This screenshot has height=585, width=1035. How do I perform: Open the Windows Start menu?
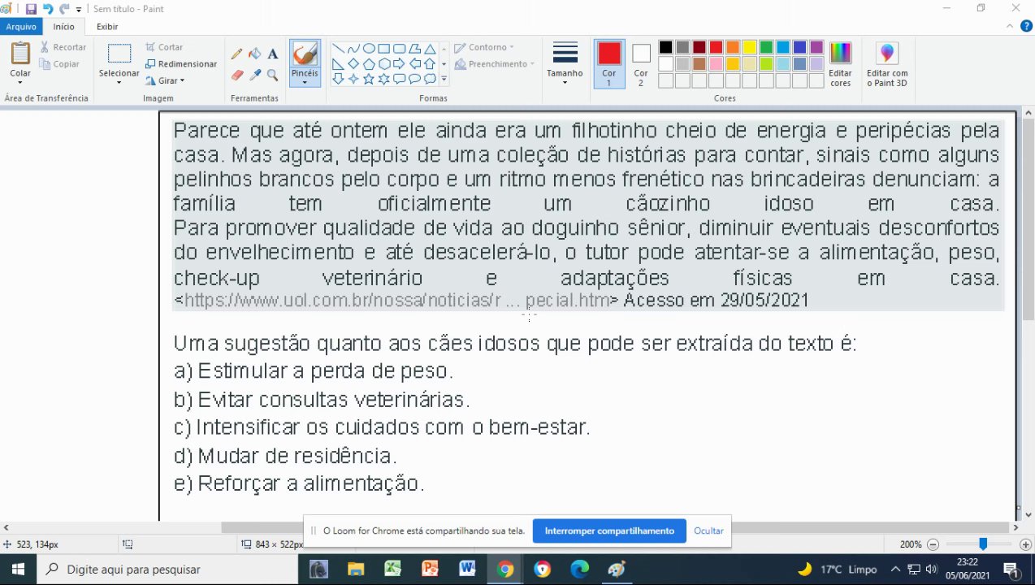[18, 570]
